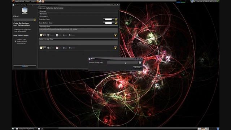This screenshot has width=231, height=130.
Task: Toggle Enable Cube Reflection and Deformation checkbox
Action: click(x=16, y=42)
